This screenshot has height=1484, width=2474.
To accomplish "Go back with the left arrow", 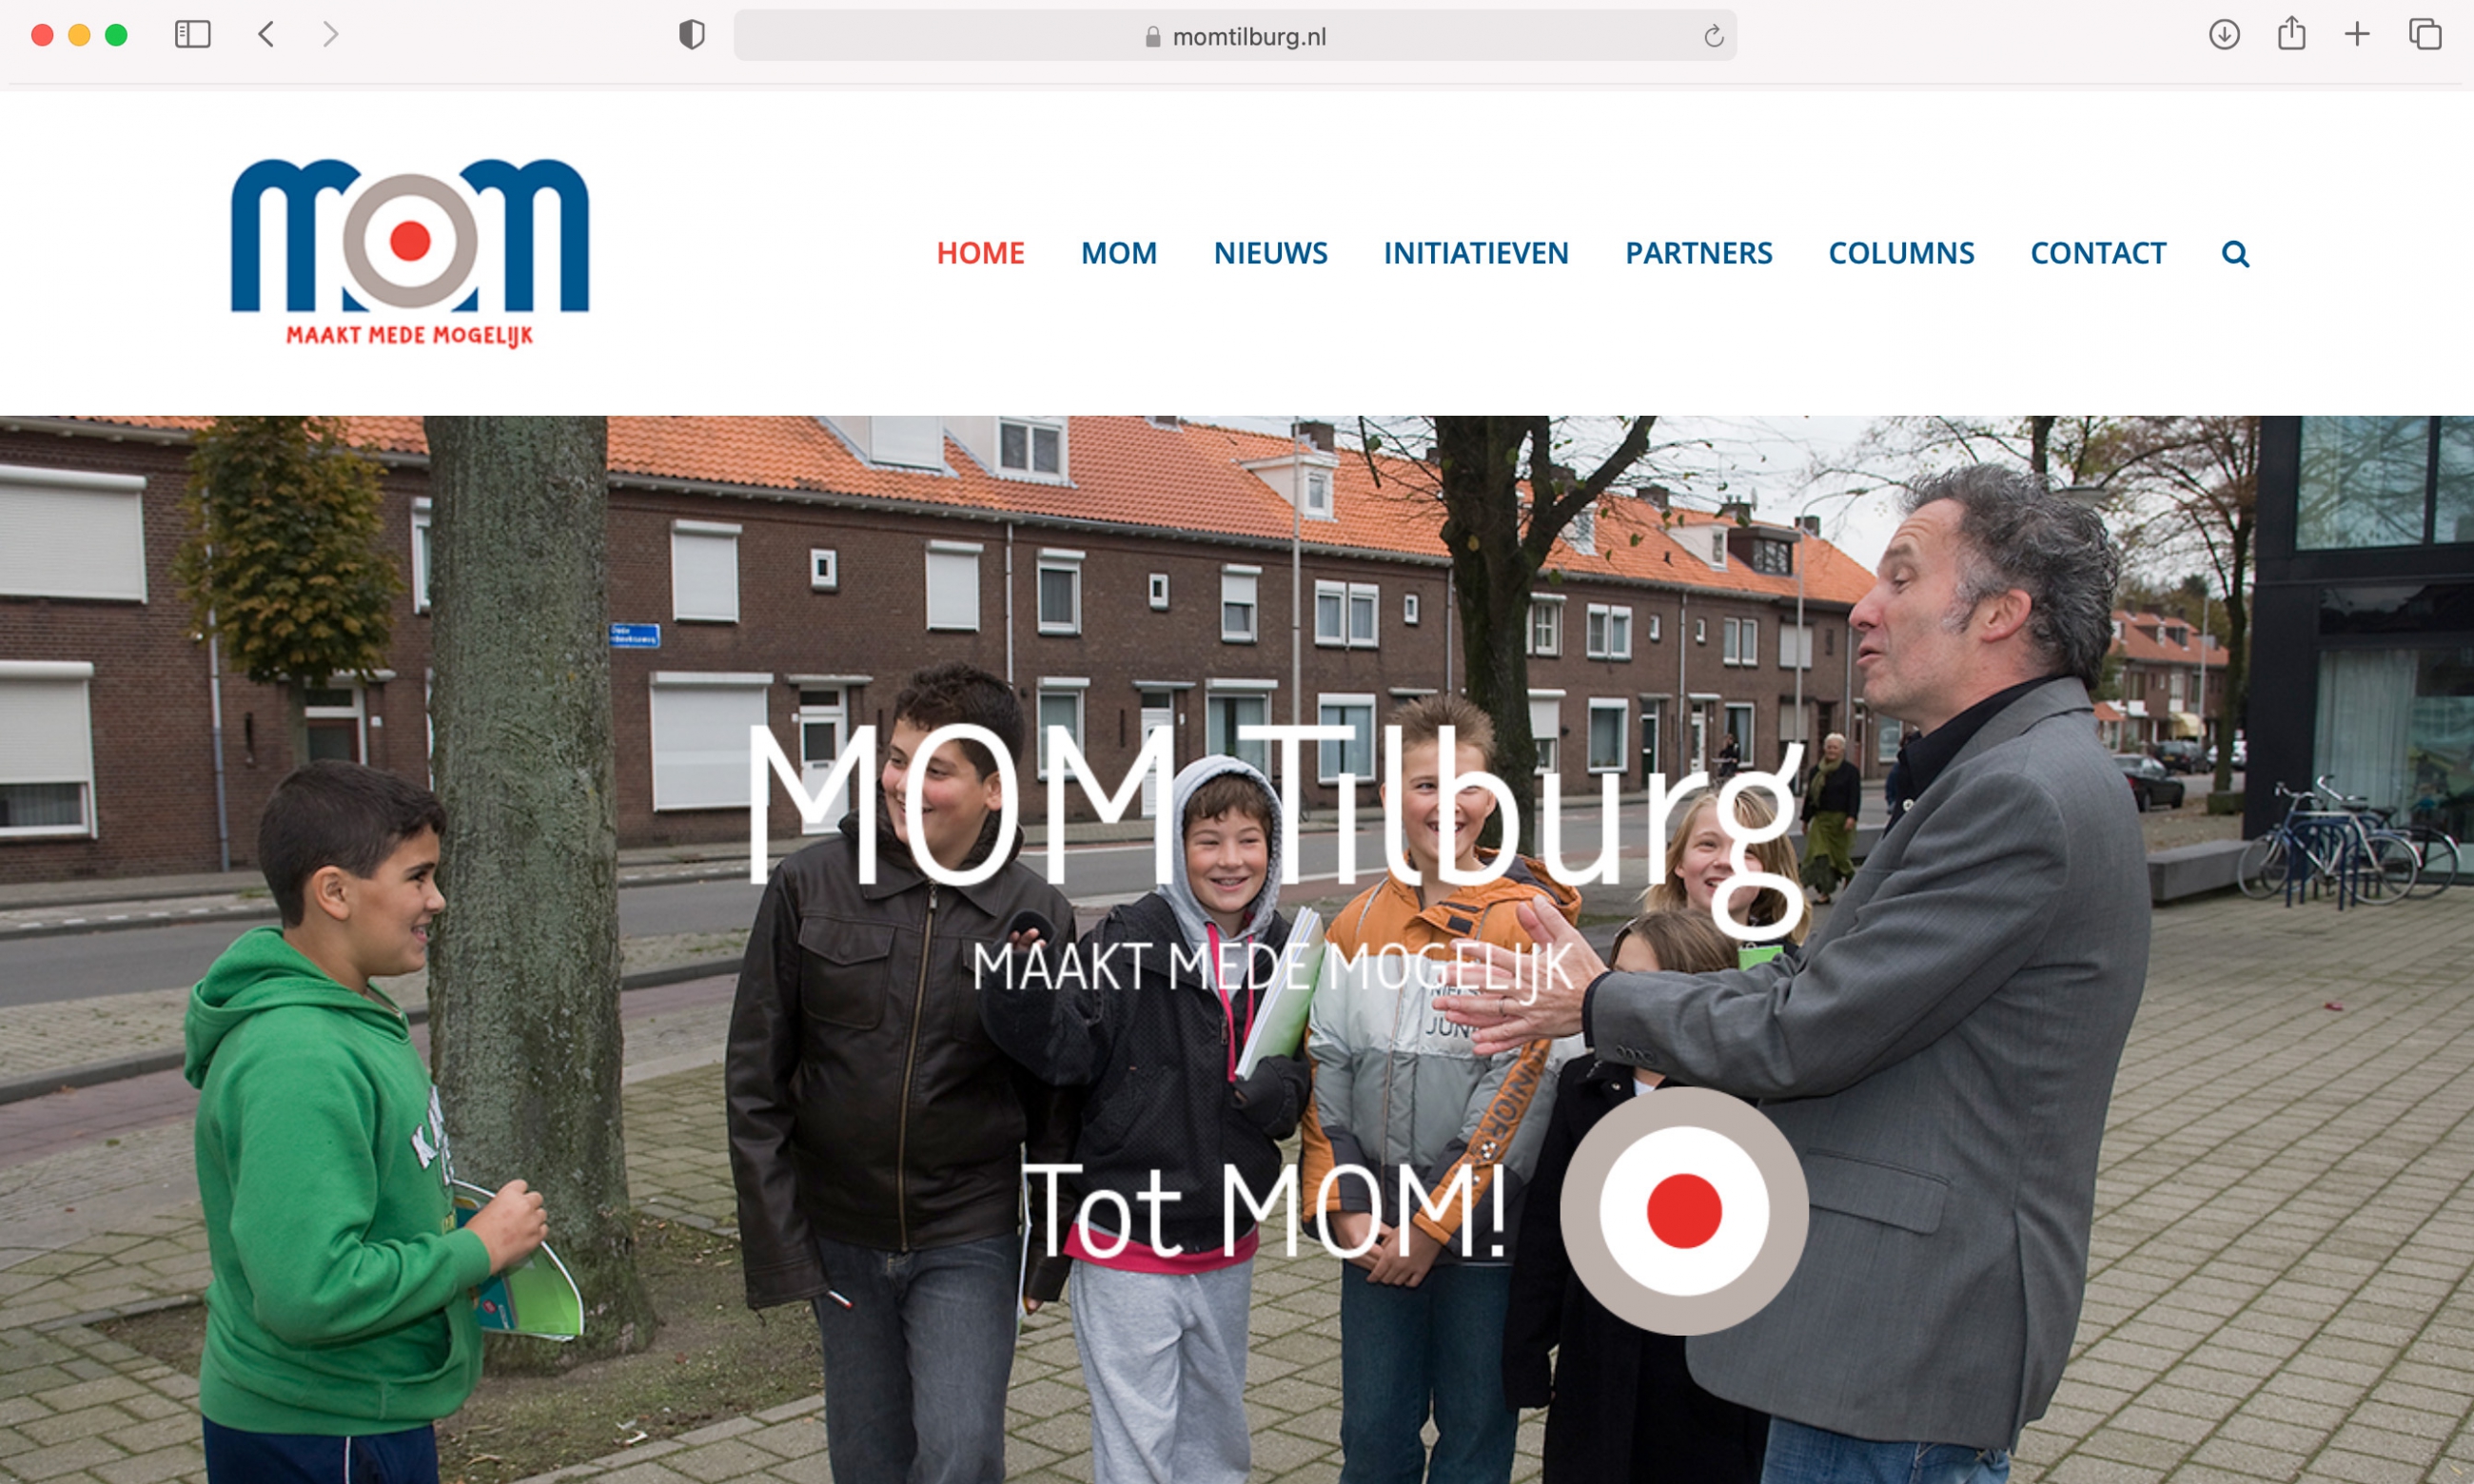I will click(266, 35).
